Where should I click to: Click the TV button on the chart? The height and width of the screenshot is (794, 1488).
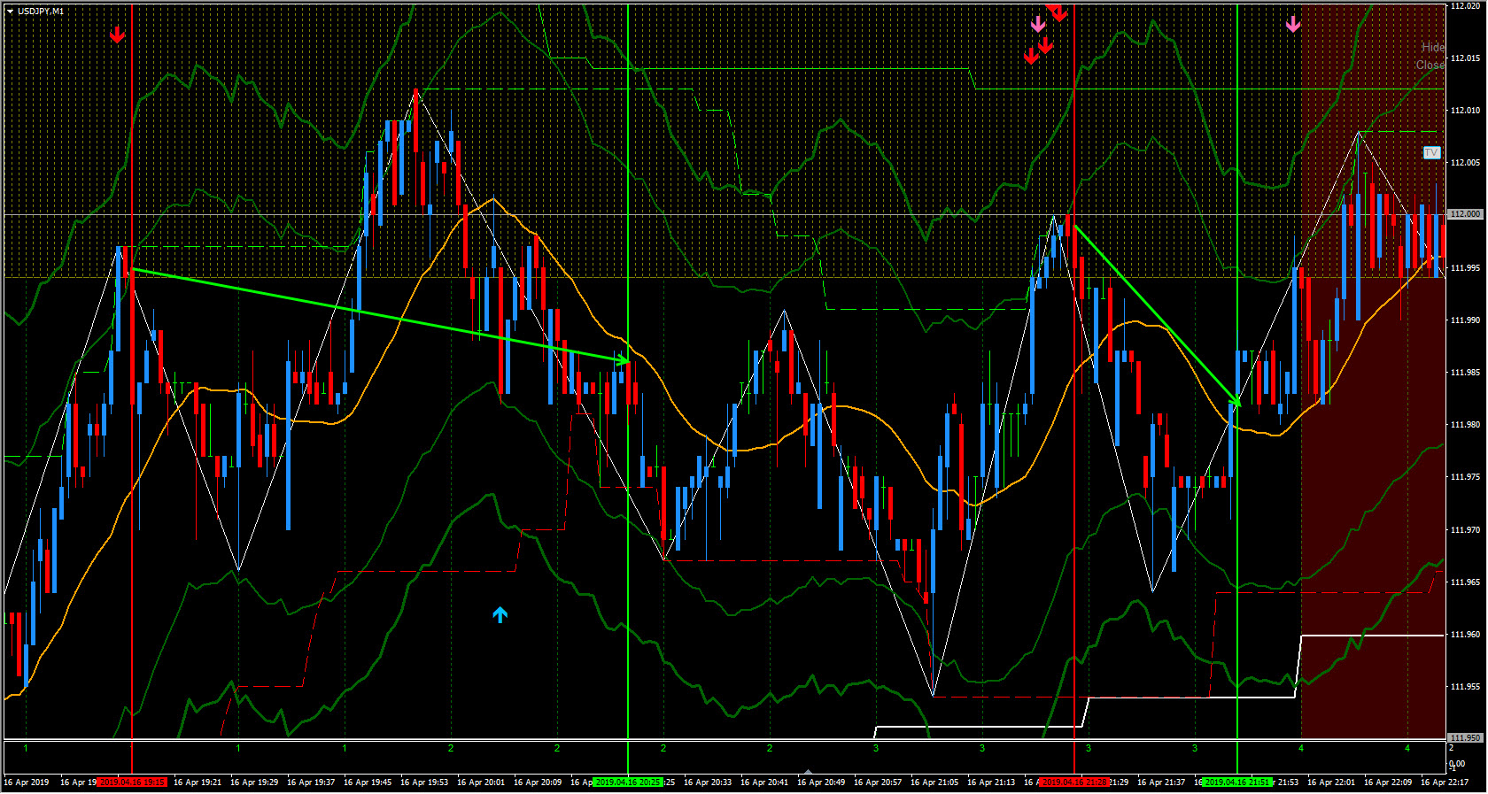click(1431, 153)
